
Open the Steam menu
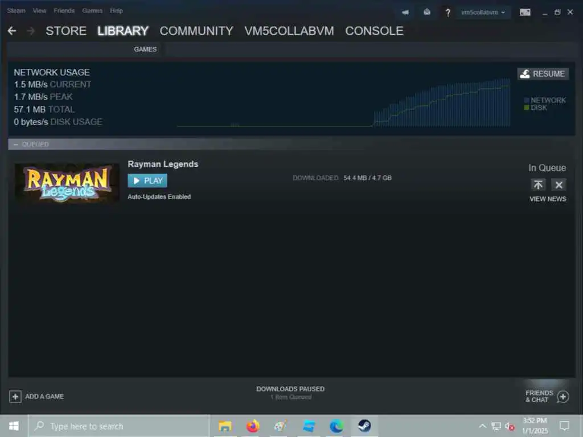pos(16,11)
